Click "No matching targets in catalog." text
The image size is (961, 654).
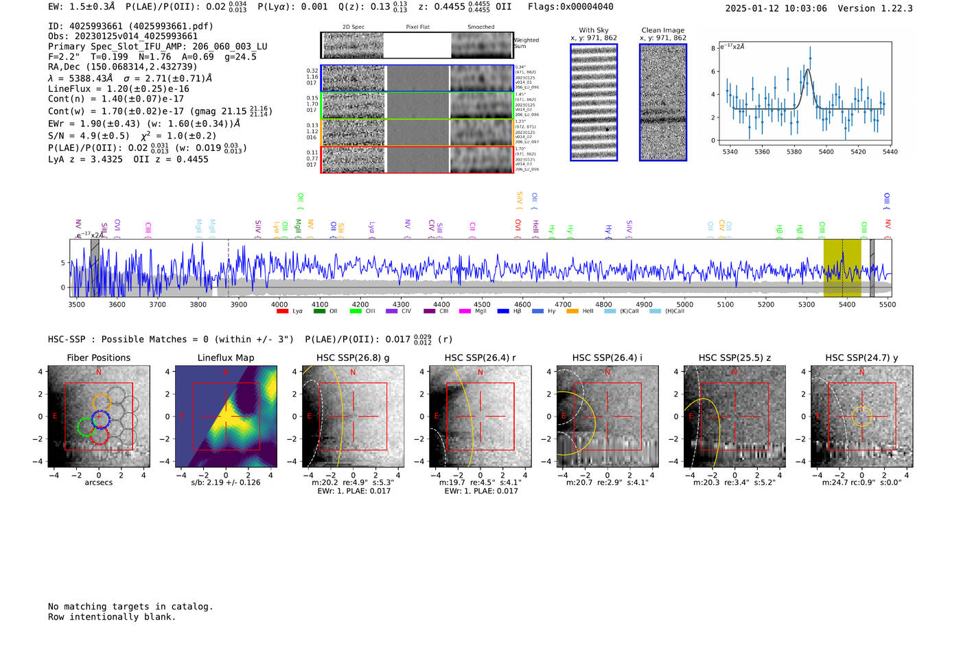pyautogui.click(x=130, y=607)
